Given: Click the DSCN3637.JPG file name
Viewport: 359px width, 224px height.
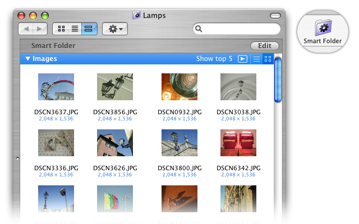Looking at the screenshot, I should pyautogui.click(x=56, y=112).
